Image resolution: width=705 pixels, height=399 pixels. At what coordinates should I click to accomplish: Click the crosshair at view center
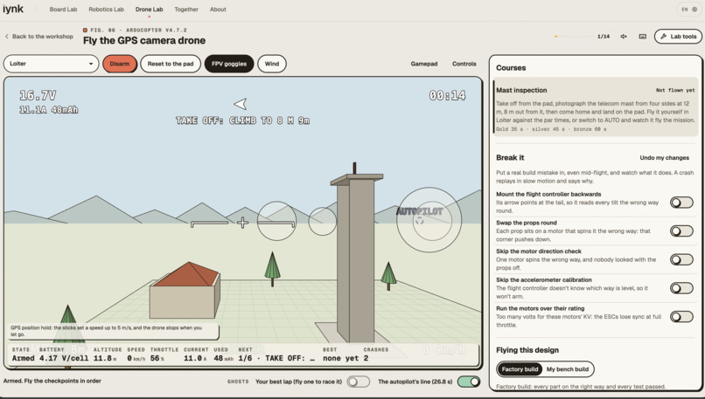[242, 222]
